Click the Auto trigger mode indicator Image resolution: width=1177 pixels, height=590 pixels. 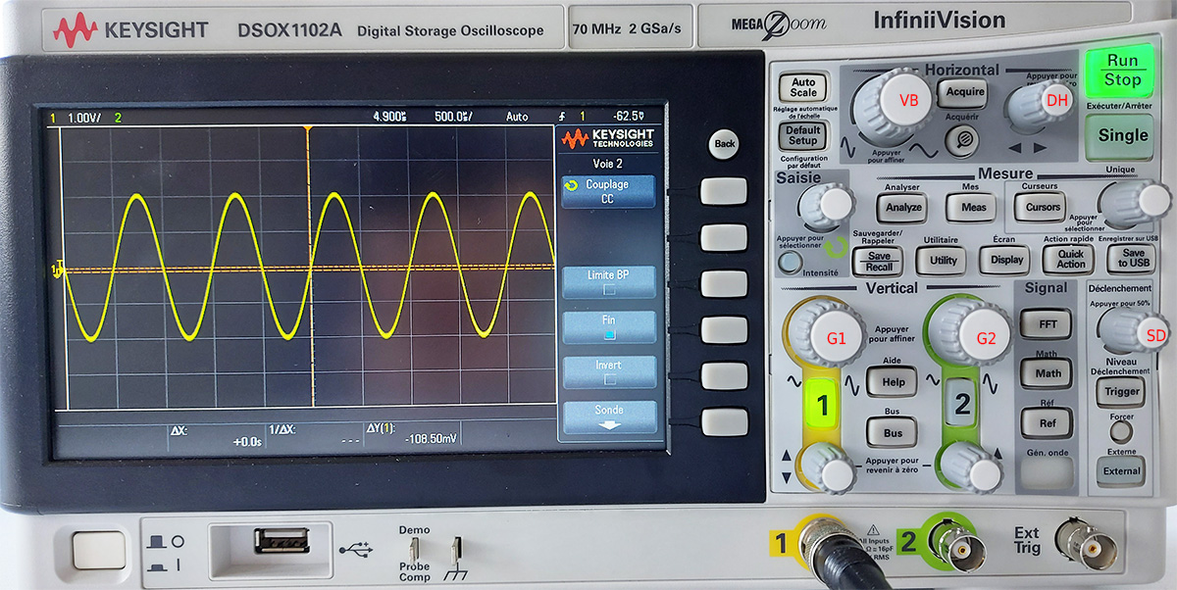pos(517,117)
